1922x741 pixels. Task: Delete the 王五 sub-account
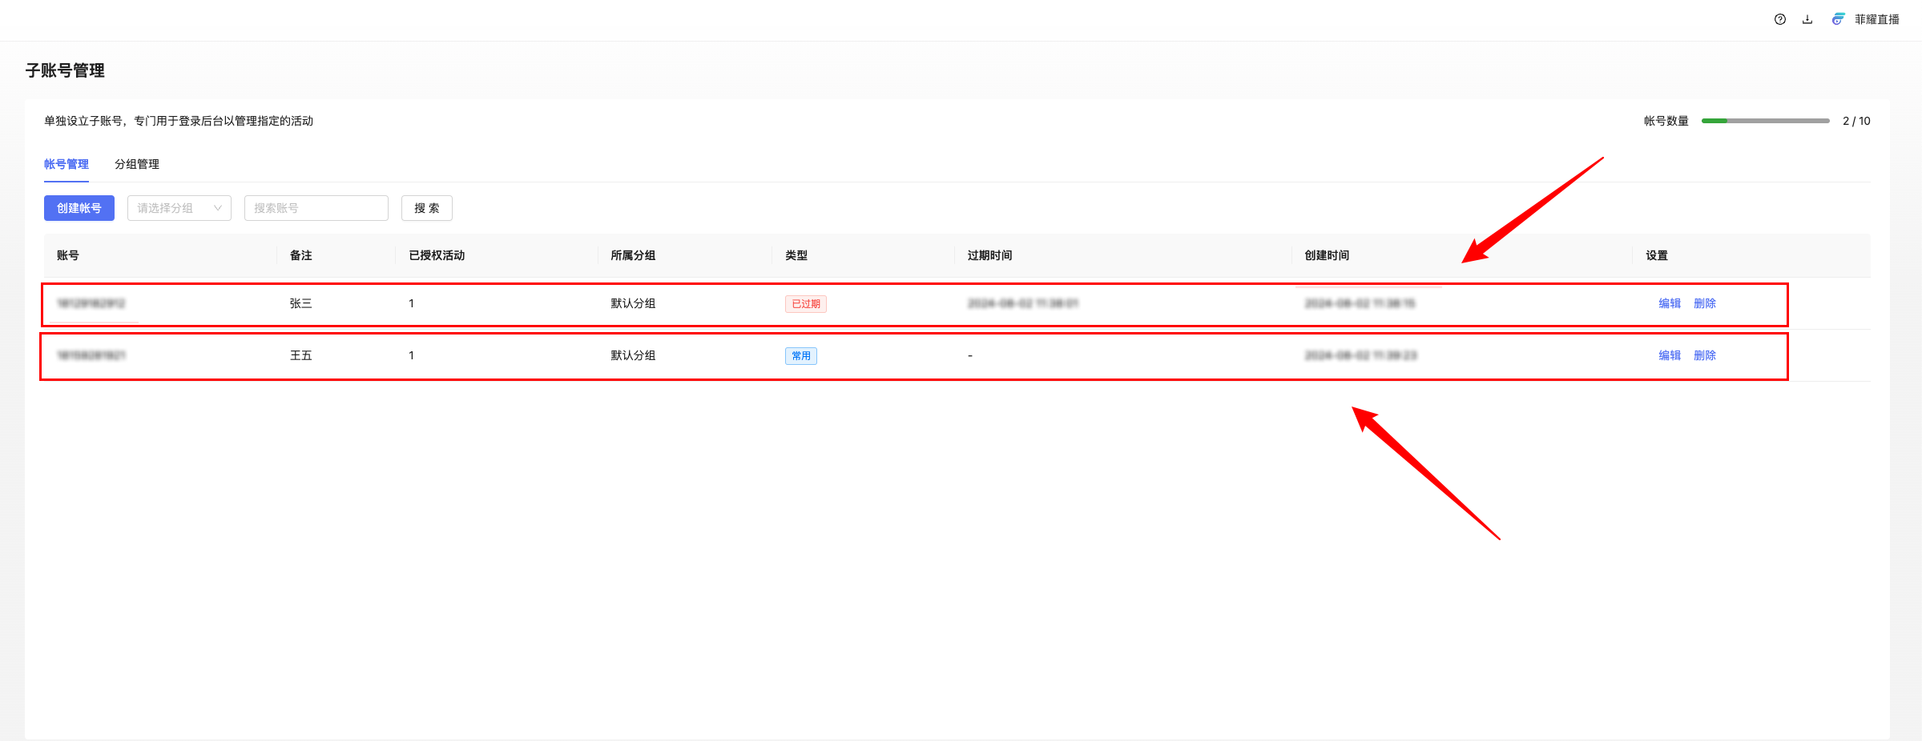pos(1704,355)
